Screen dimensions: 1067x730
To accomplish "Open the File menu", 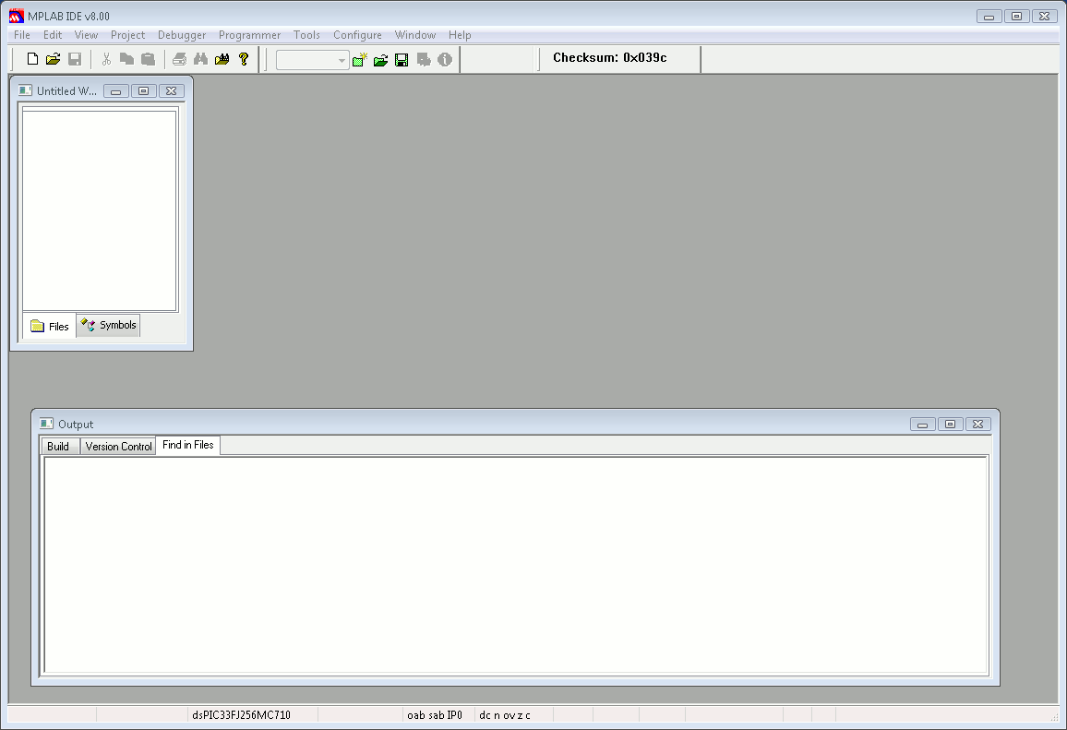I will tap(22, 35).
